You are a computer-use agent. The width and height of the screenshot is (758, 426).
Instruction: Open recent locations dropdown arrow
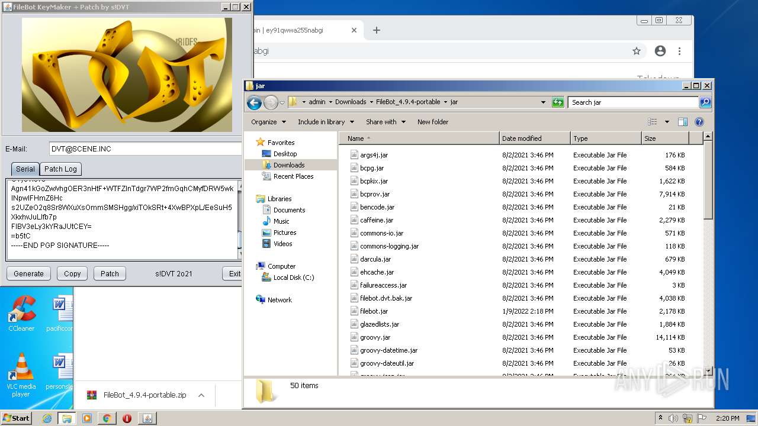282,102
